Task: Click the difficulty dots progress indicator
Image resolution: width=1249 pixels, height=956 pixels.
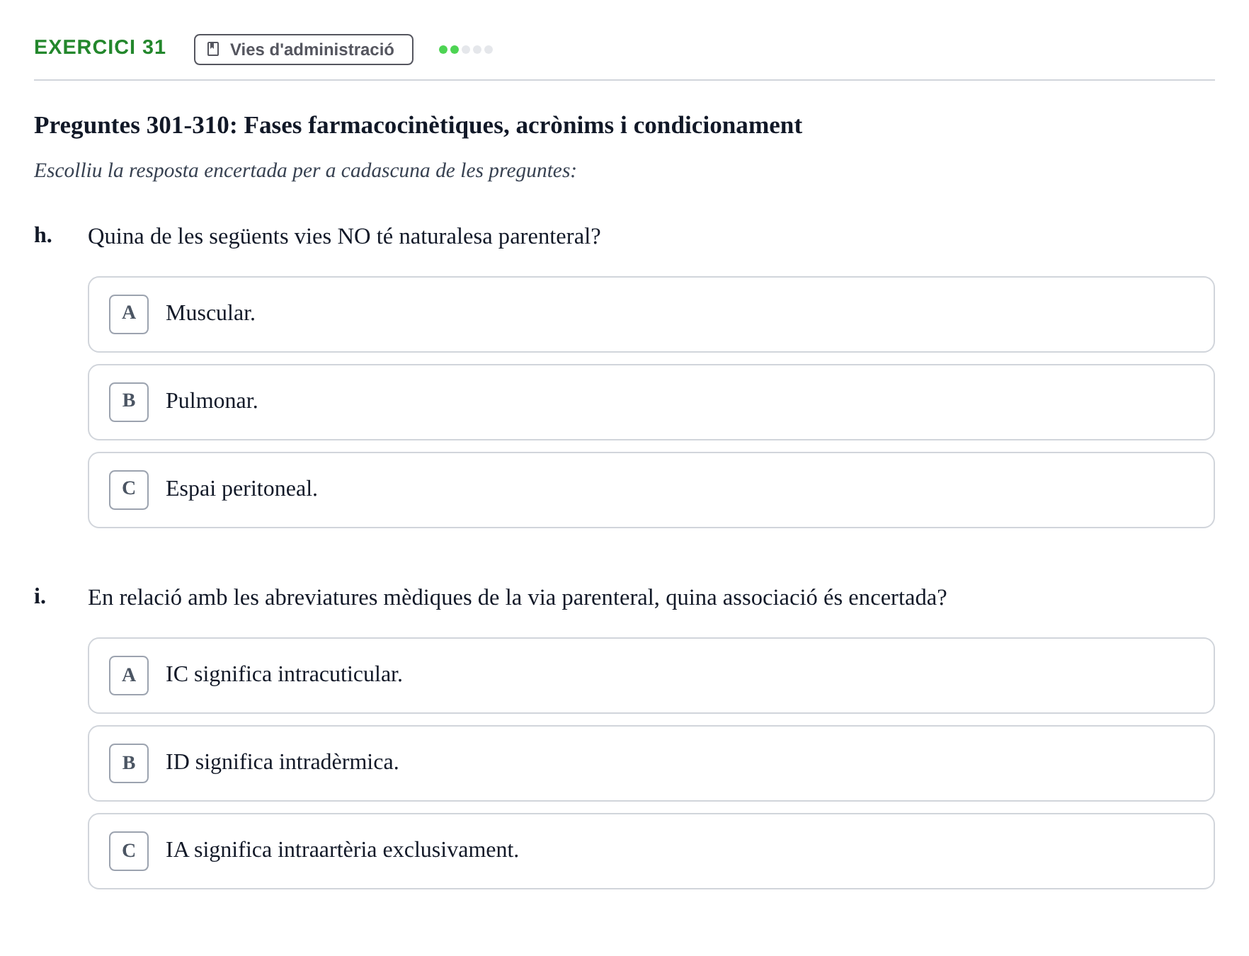Action: [466, 50]
